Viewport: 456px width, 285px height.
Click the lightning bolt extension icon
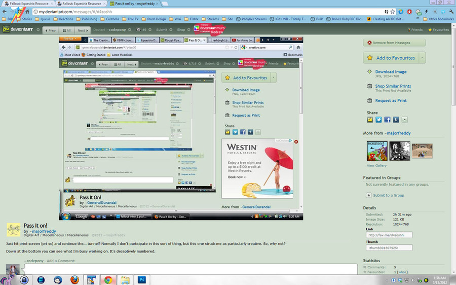(426, 12)
